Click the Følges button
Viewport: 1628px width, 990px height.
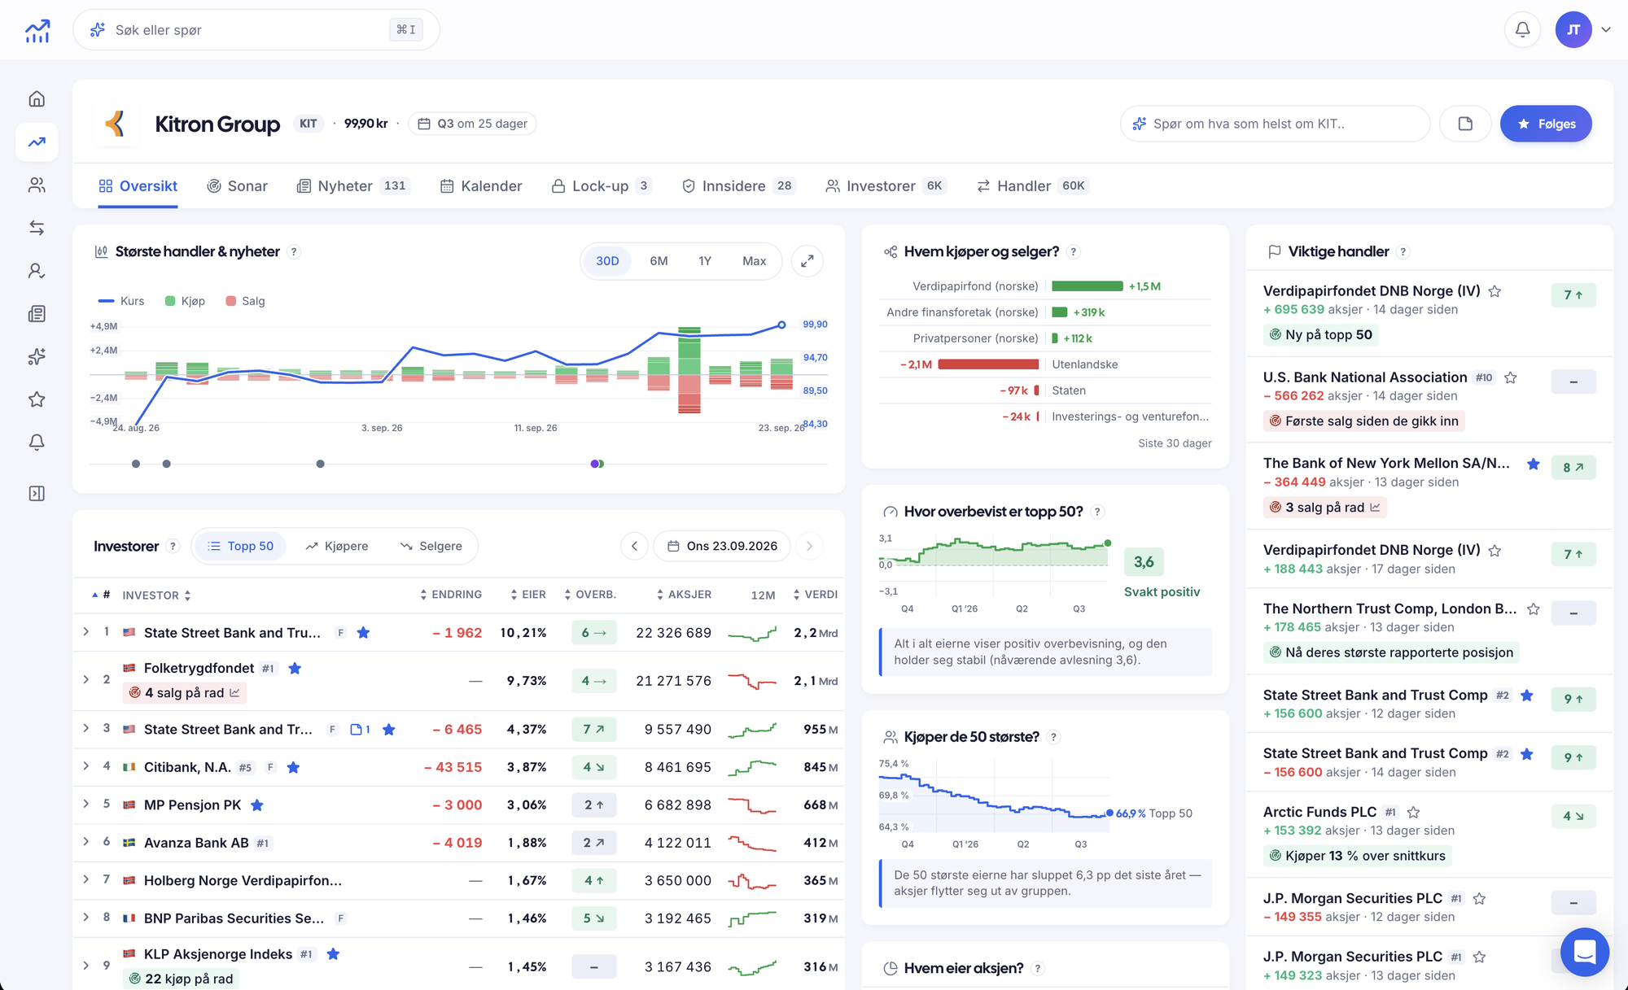1546,124
